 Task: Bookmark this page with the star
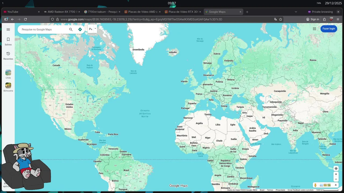click(x=281, y=19)
